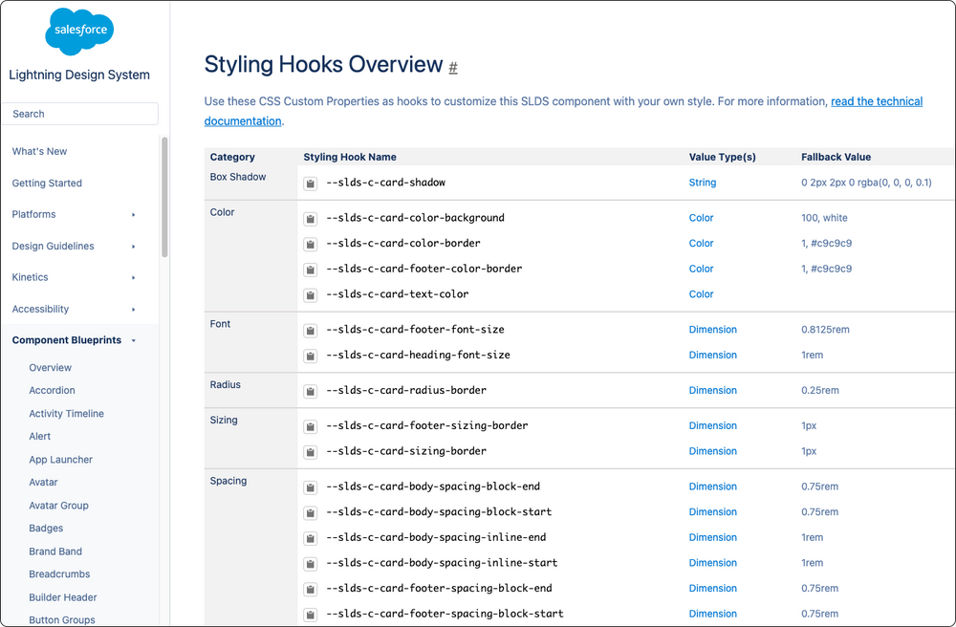This screenshot has width=956, height=627.
Task: Open the What's New page
Action: click(39, 151)
